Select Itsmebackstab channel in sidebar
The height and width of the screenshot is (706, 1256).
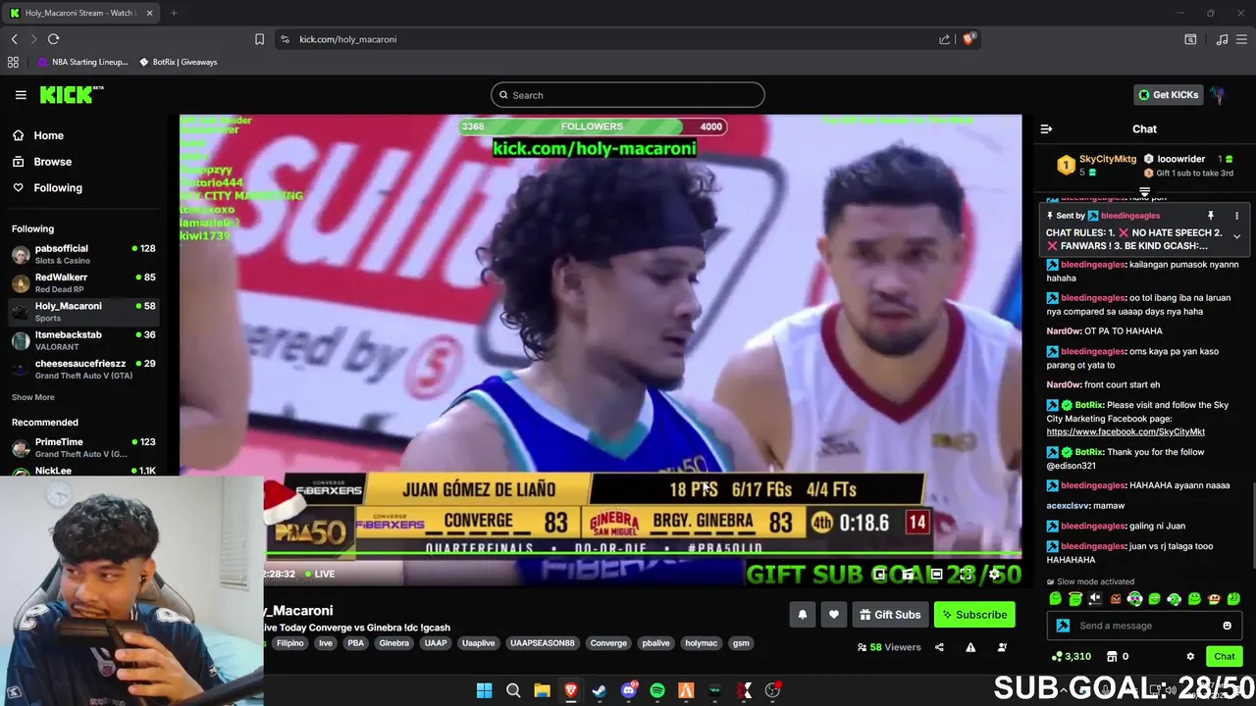coord(83,340)
